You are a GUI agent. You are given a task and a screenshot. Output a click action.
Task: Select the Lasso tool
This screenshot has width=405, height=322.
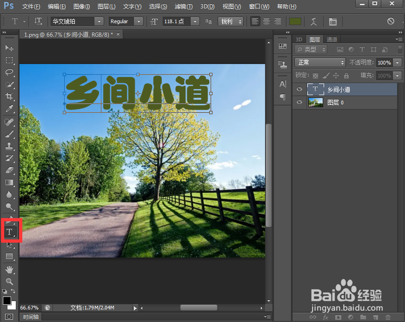pos(10,72)
